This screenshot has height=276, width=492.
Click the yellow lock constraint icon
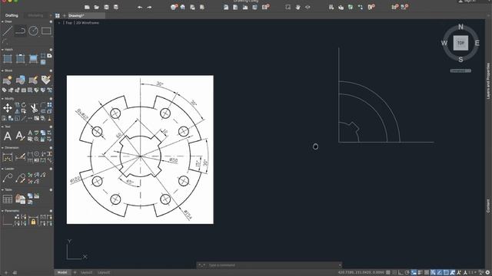(x=33, y=222)
